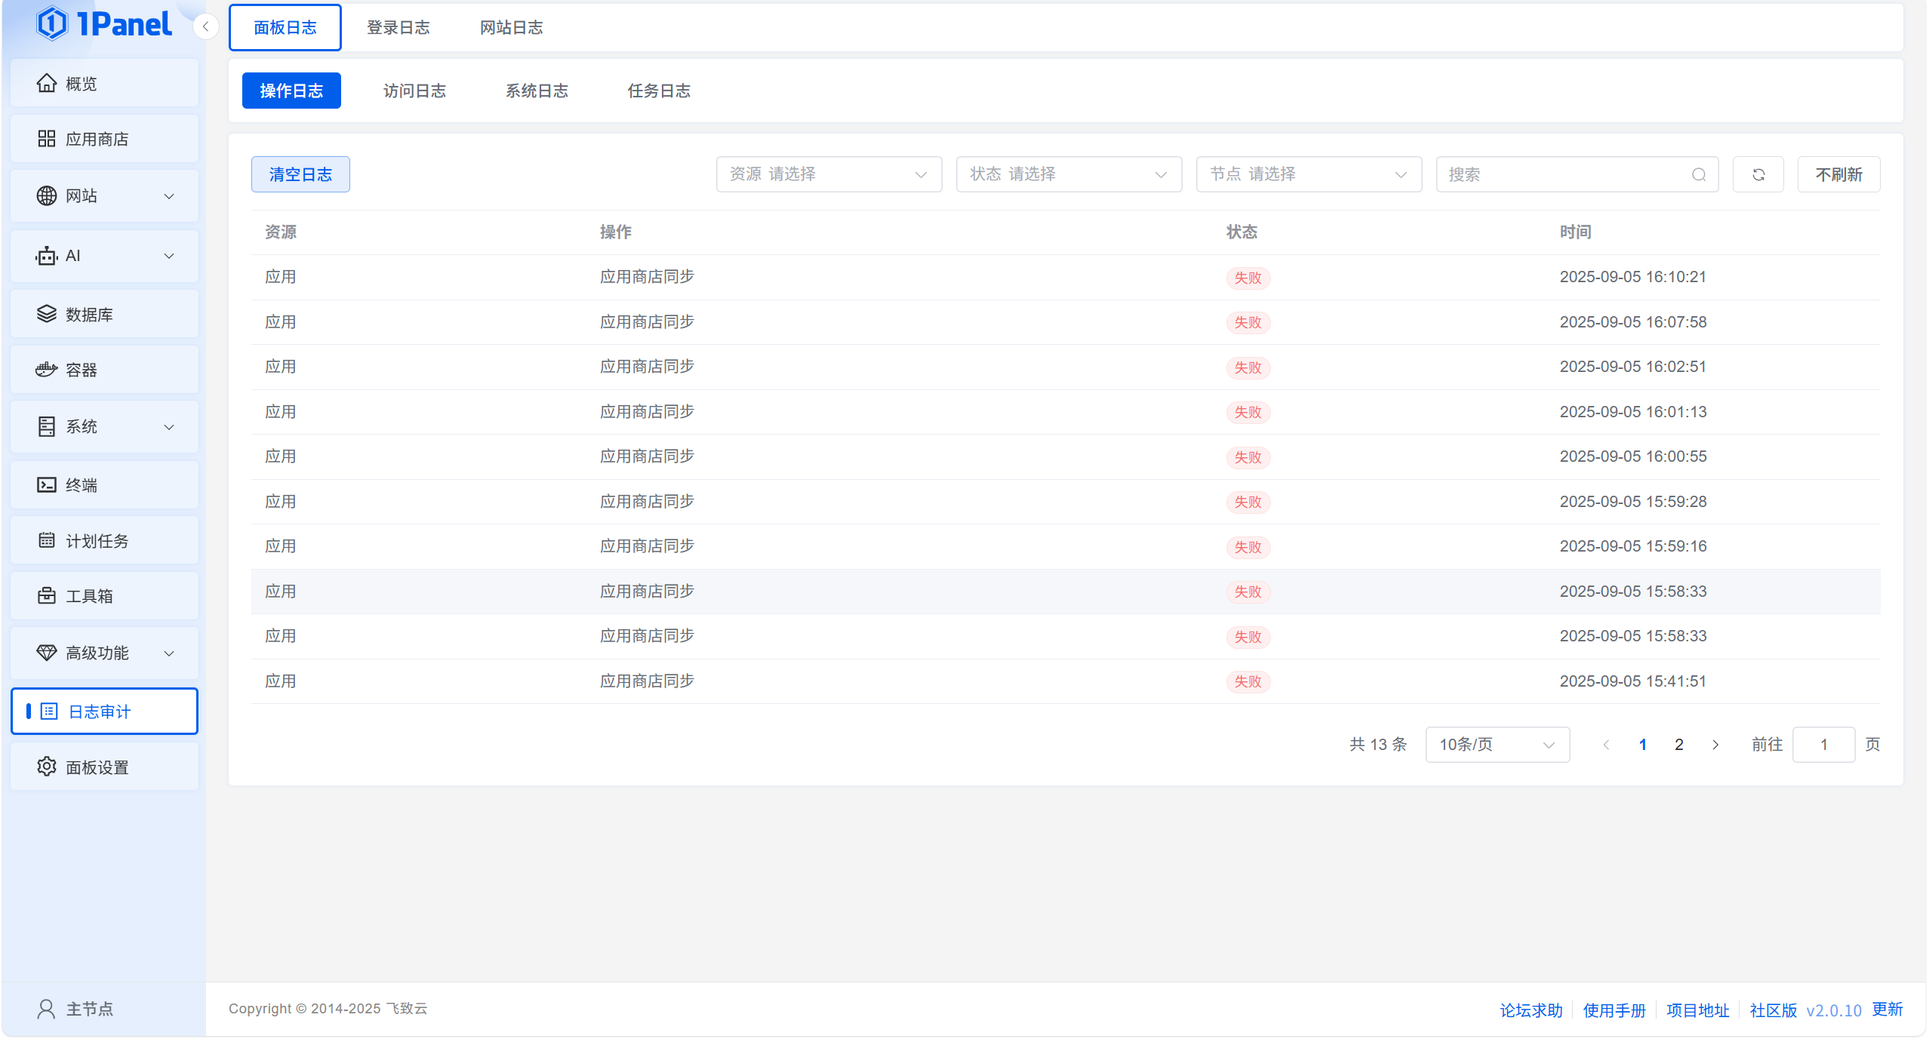The height and width of the screenshot is (1039, 1929).
Task: Go to page 2
Action: coord(1679,745)
